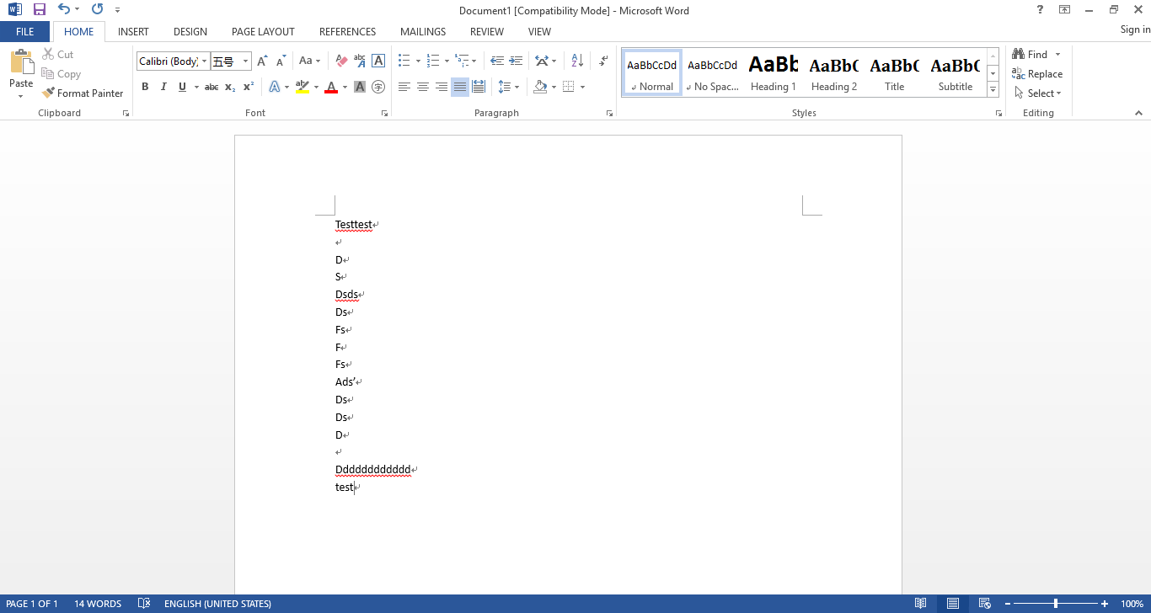The image size is (1151, 613).
Task: Apply Bullets list formatting
Action: 404,61
